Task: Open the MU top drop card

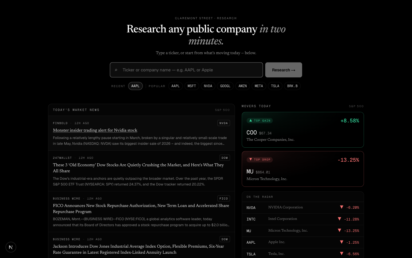Action: (303, 169)
